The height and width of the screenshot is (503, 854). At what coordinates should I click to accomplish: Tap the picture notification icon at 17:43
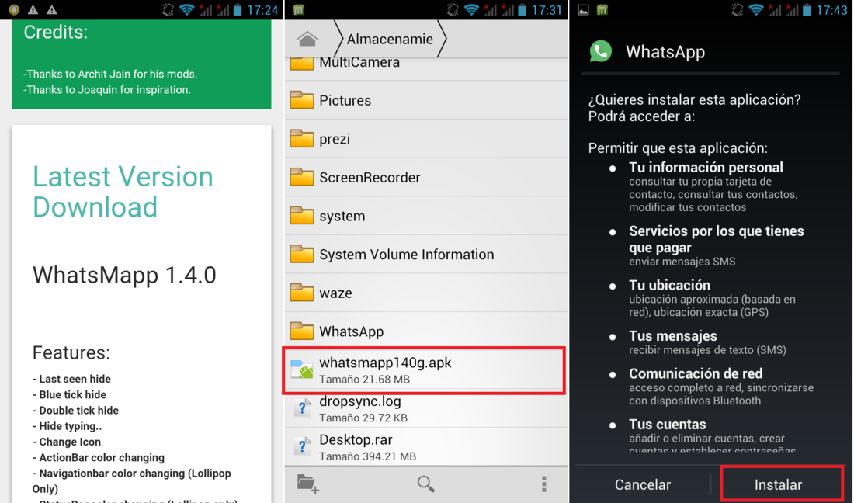tap(583, 10)
